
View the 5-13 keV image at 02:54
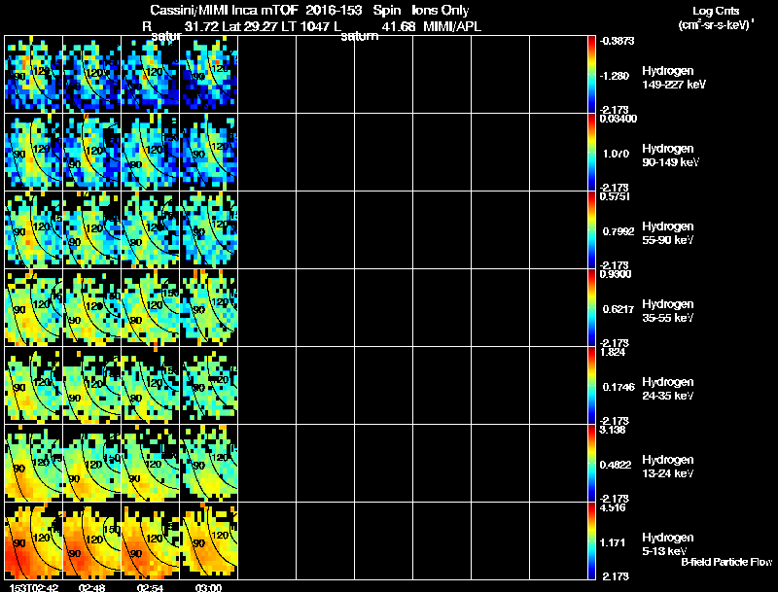tap(151, 540)
